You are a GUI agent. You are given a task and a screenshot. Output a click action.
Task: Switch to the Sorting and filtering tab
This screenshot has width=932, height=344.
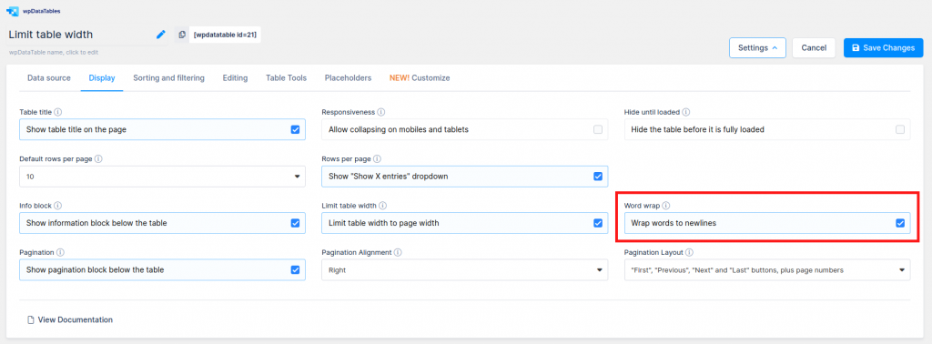click(x=168, y=78)
